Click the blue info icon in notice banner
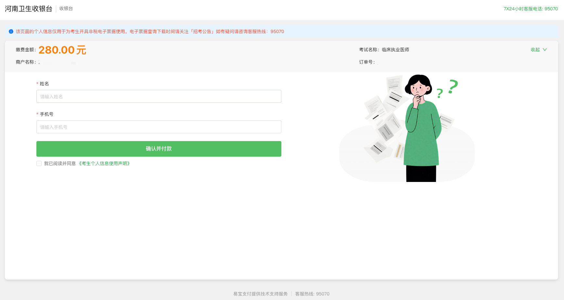Screen dimensions: 564x300 pyautogui.click(x=11, y=31)
